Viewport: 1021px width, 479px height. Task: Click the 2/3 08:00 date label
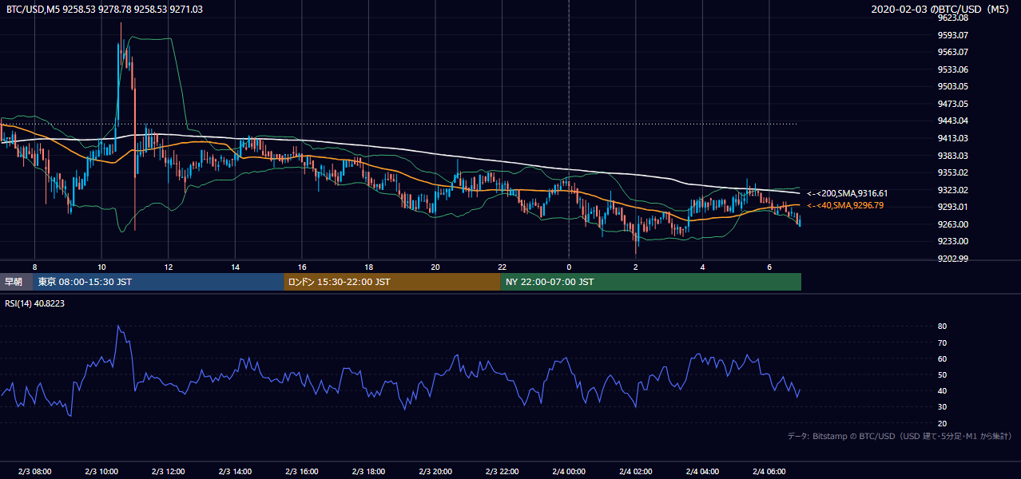[34, 472]
